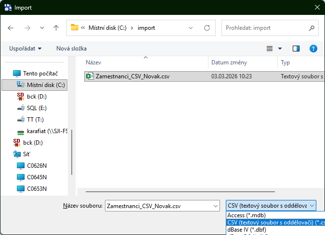Open the file type filter dropdown
The height and width of the screenshot is (235, 325).
point(271,206)
